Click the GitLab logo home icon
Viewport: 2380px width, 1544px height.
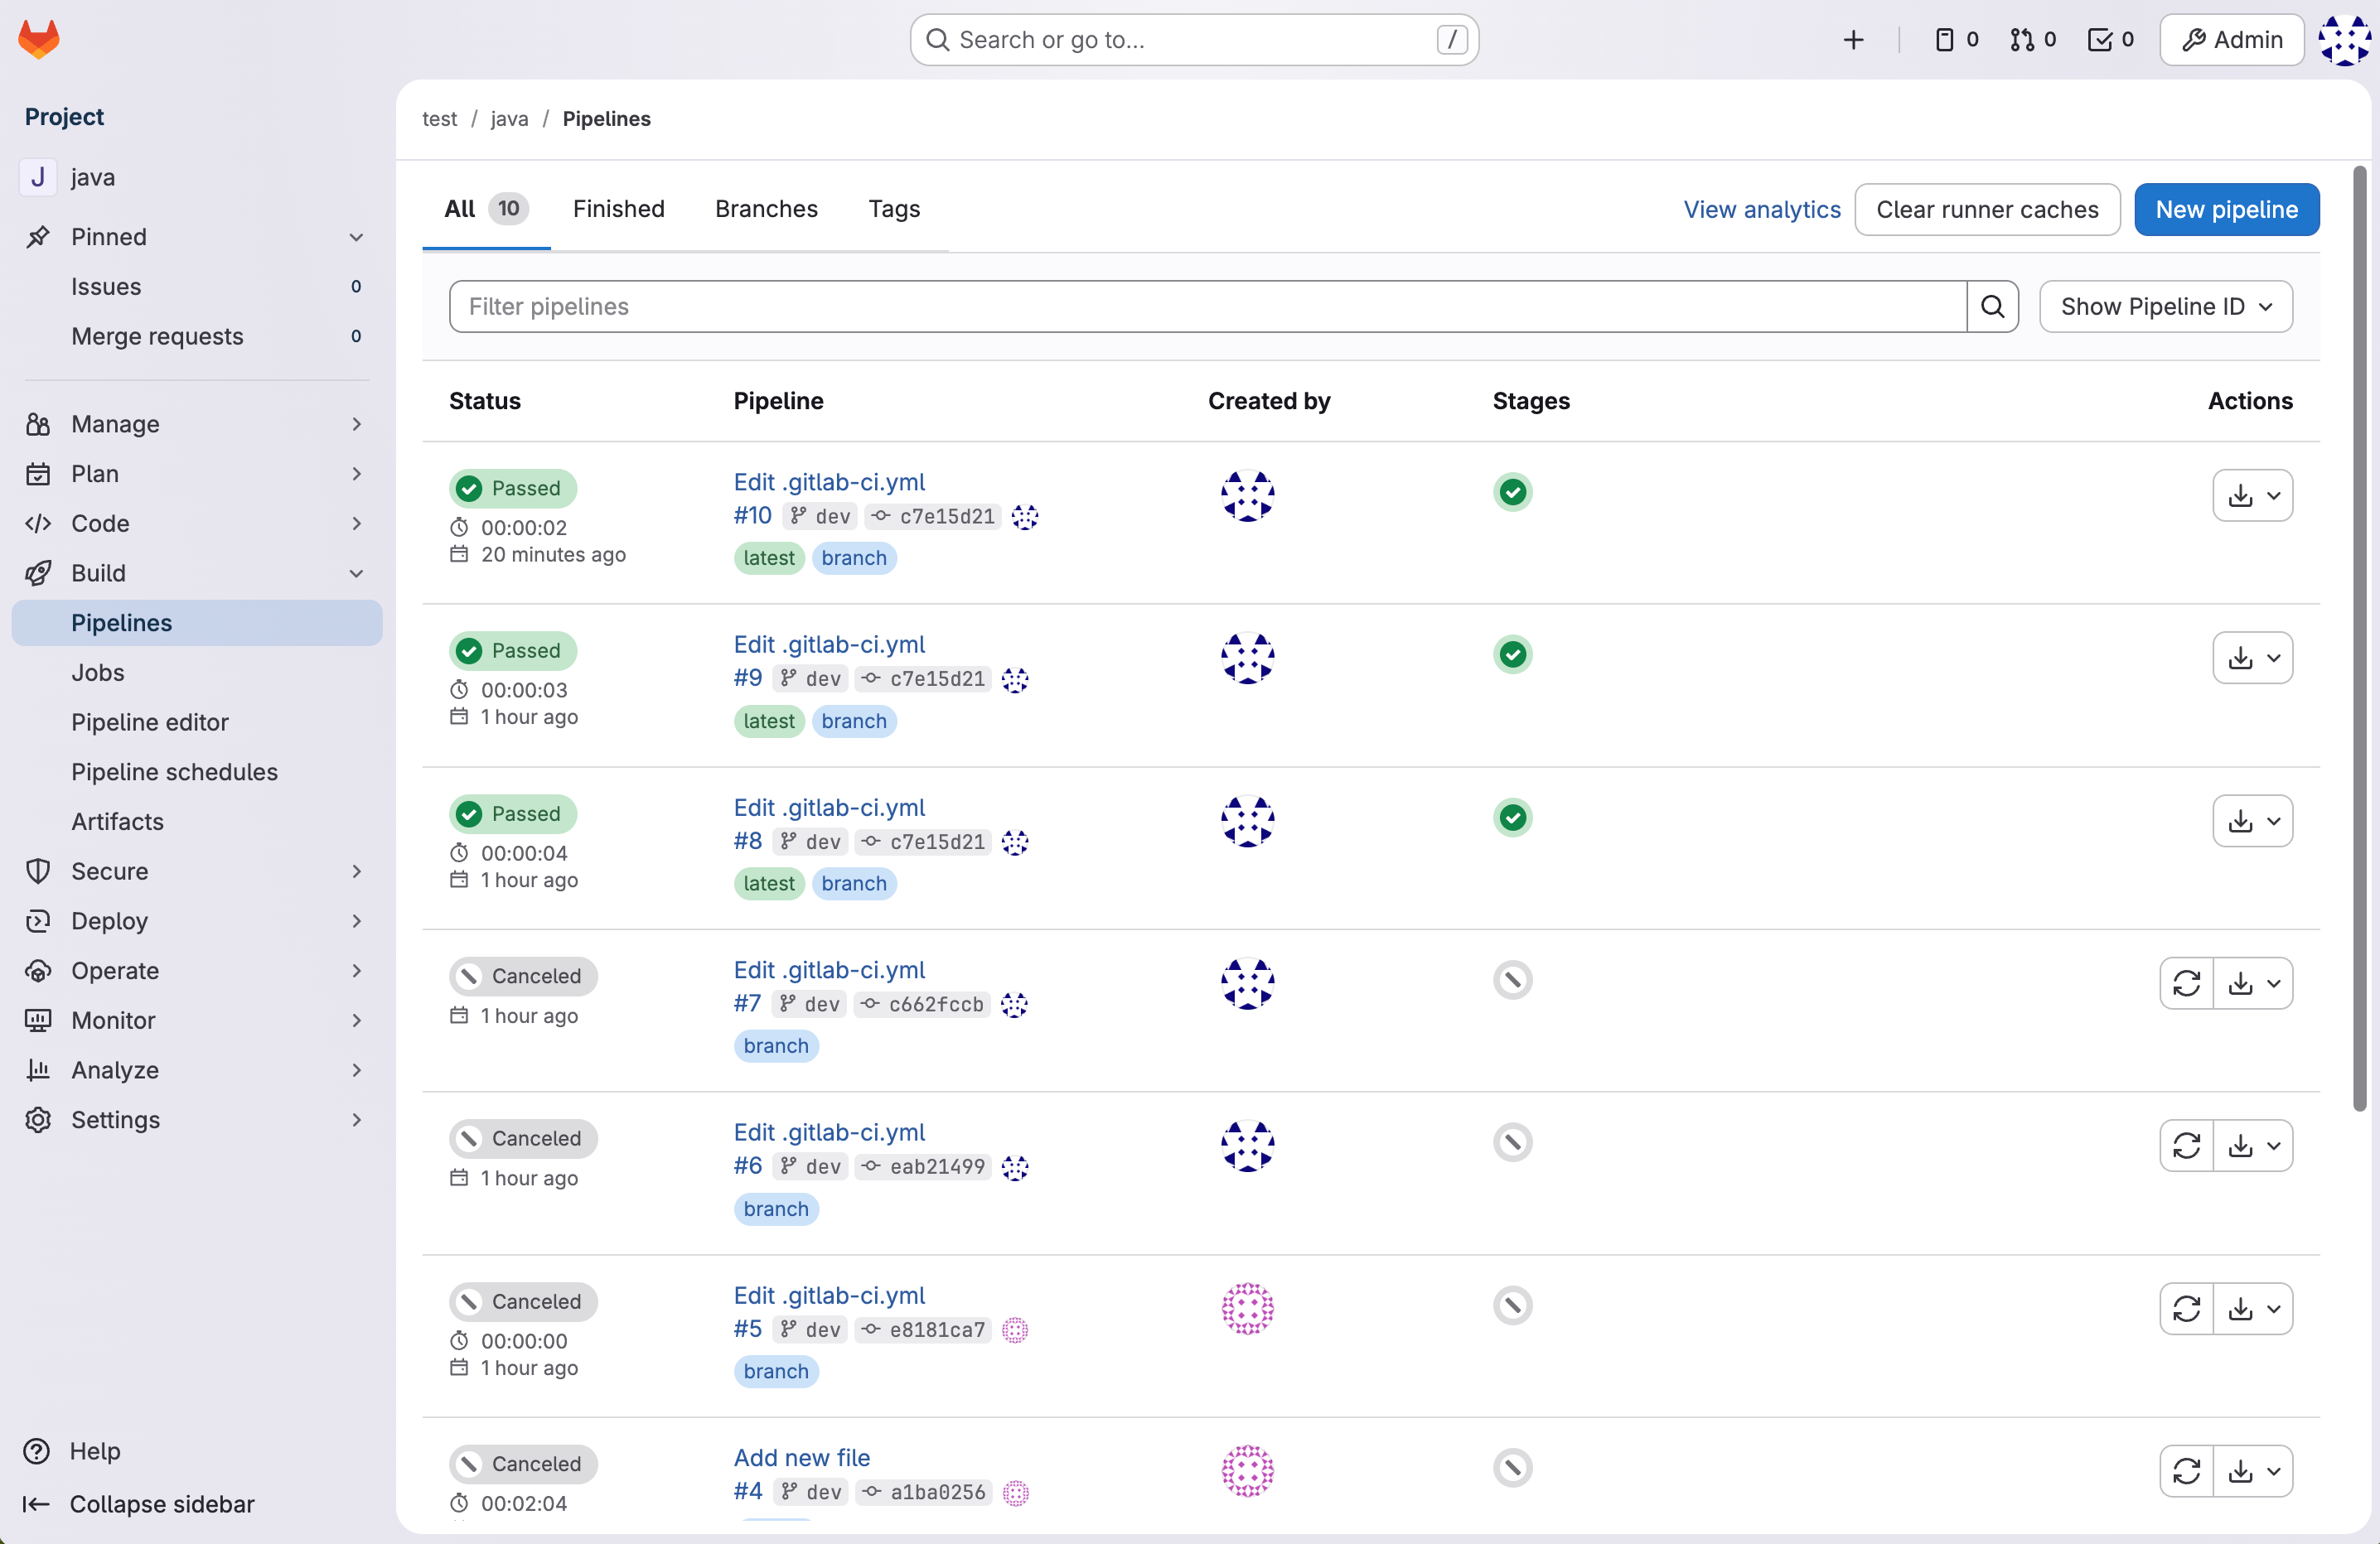tap(39, 39)
